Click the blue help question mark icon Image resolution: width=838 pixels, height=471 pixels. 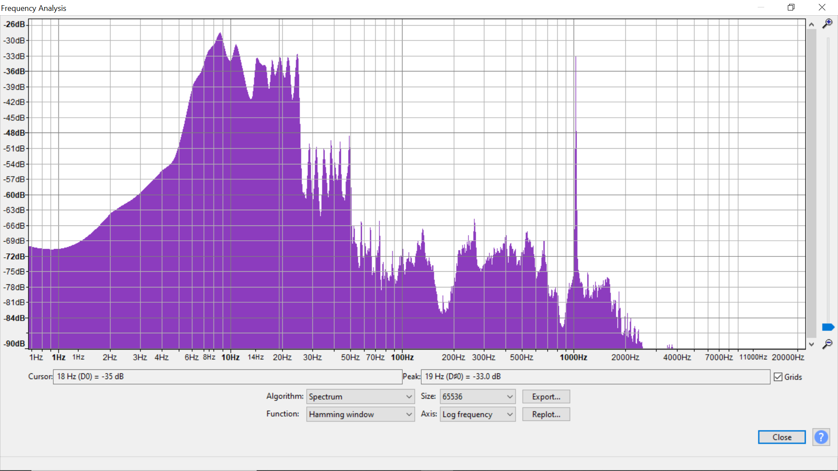pos(821,437)
